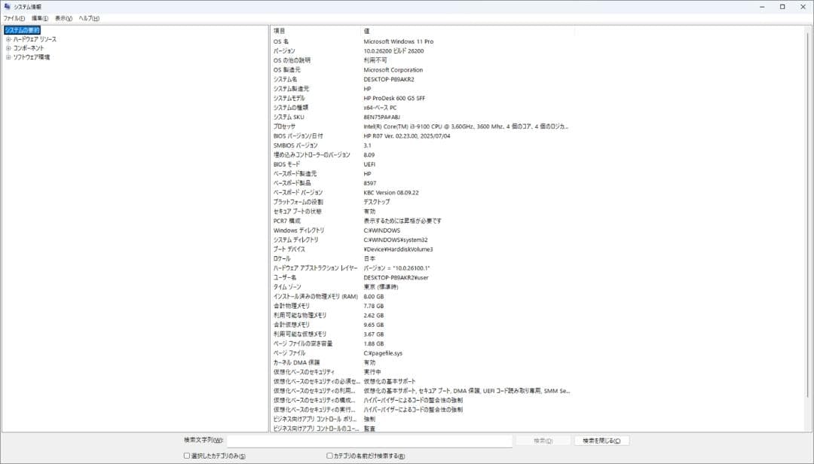Click the システム情報 icon in the title bar
Image resolution: width=814 pixels, height=464 pixels.
8,6
